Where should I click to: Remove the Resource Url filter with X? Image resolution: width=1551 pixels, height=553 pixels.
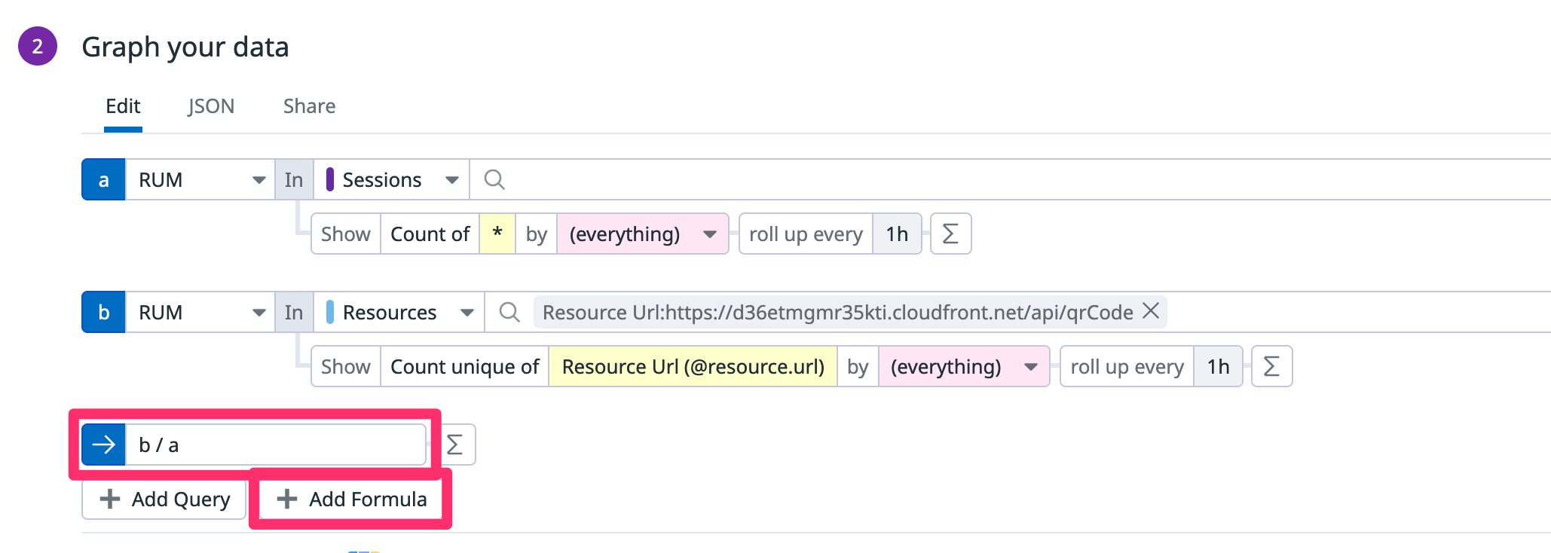(x=1151, y=311)
